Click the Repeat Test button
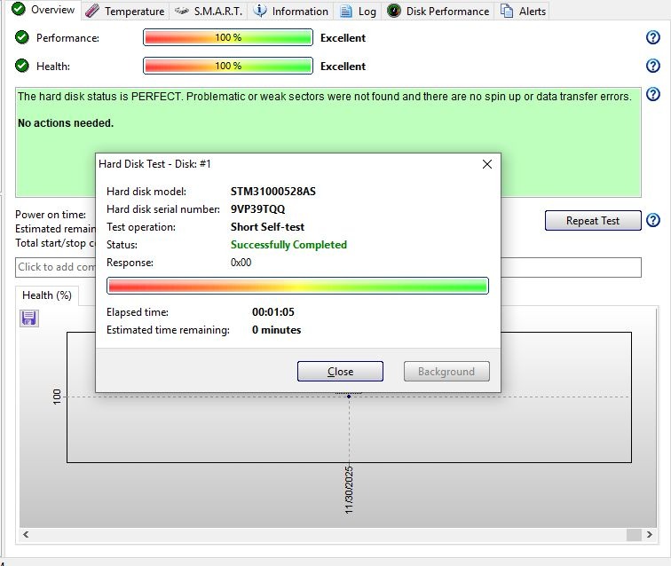Viewport: 671px width, 566px height. coord(592,220)
